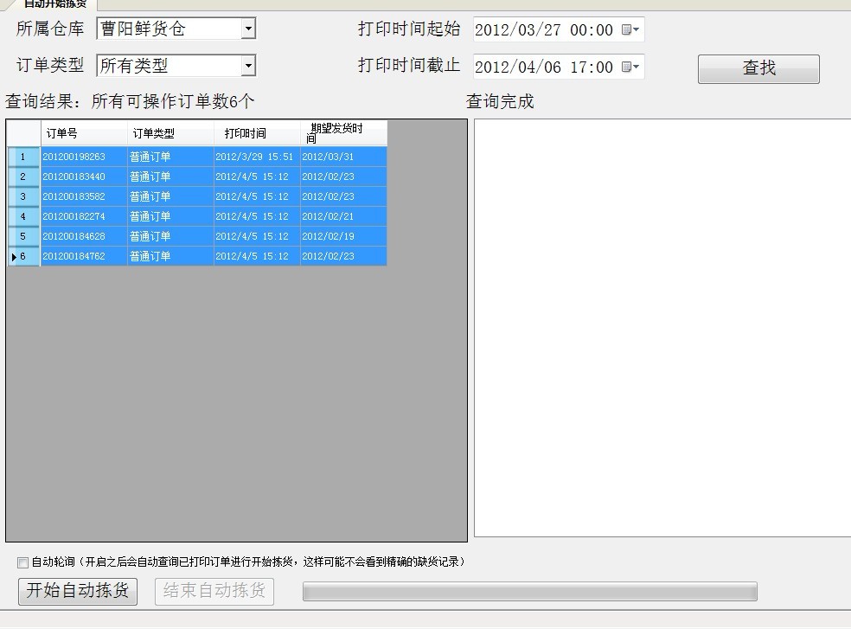Click the grid top-left select-all corner
The width and height of the screenshot is (851, 629).
24,133
